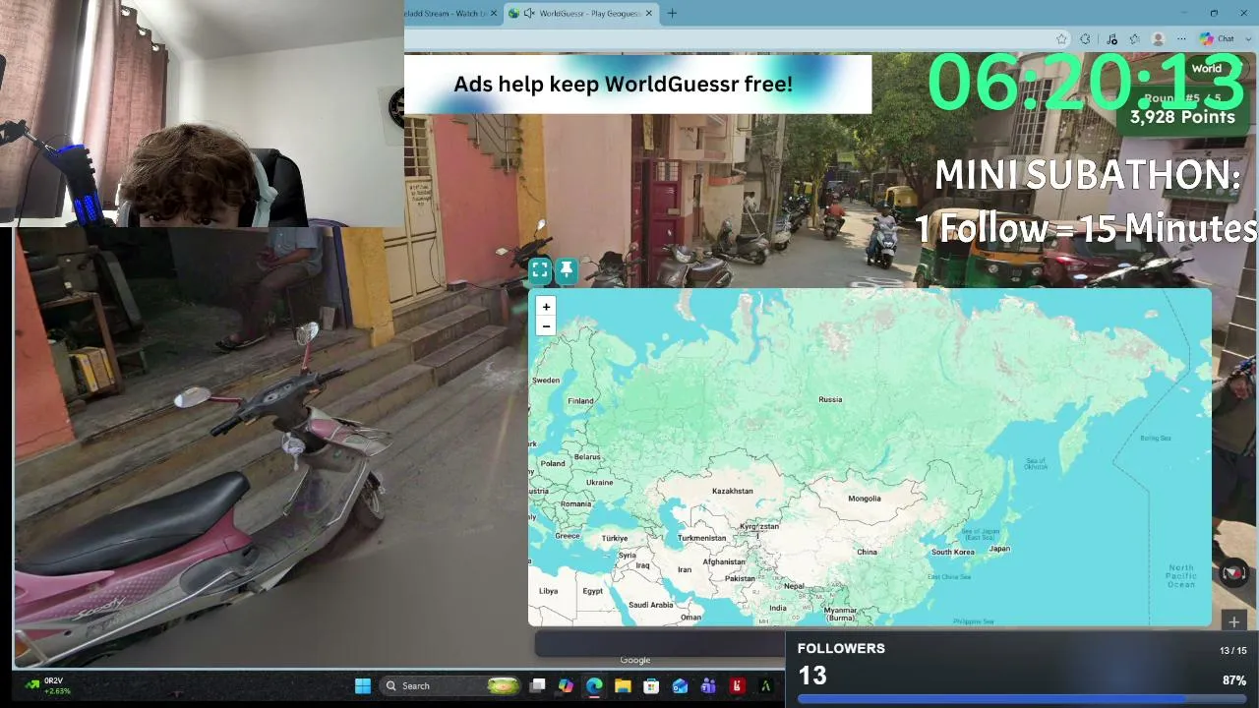
Task: Expand the guess map to fullscreen
Action: pos(540,269)
